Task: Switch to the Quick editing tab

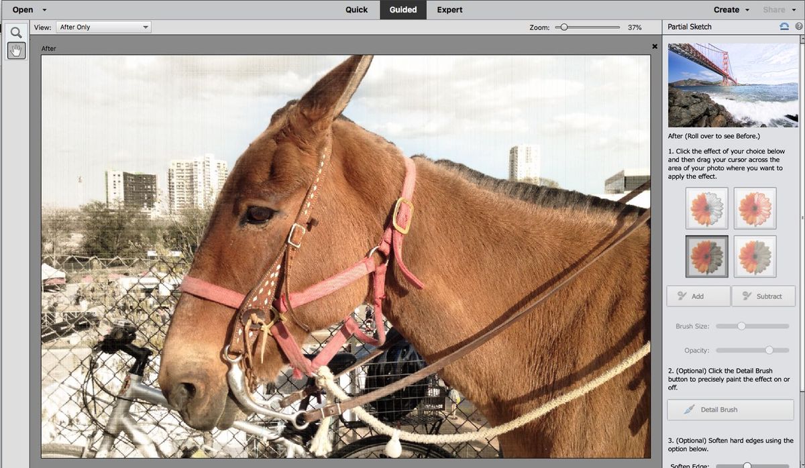Action: 356,9
